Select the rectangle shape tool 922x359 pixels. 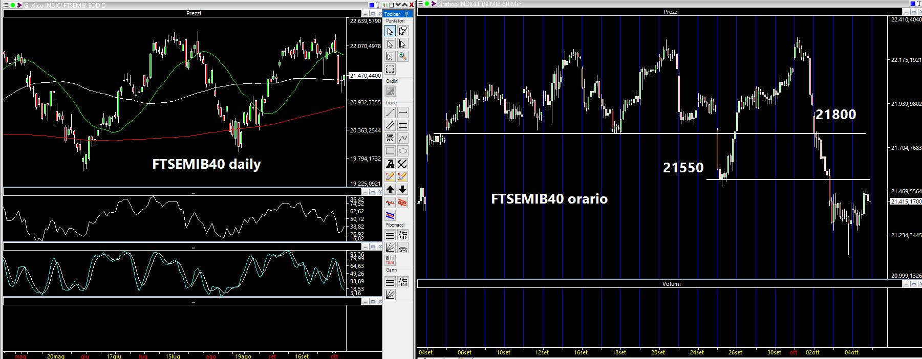(390, 151)
